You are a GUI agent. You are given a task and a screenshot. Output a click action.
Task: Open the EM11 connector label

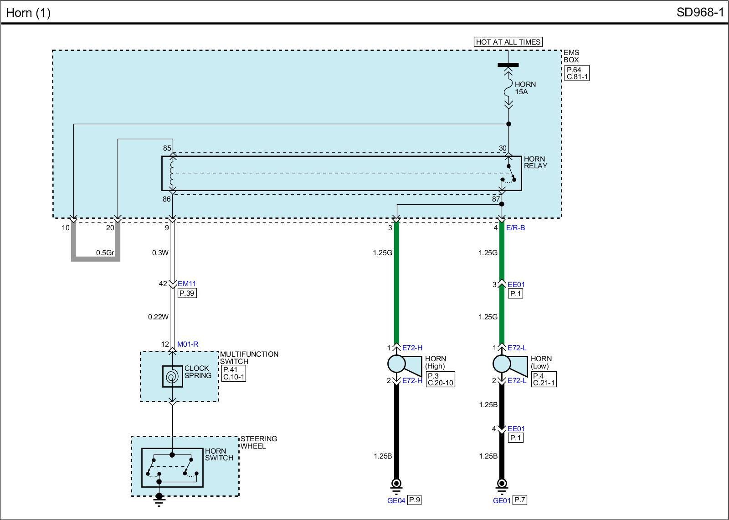pyautogui.click(x=186, y=284)
